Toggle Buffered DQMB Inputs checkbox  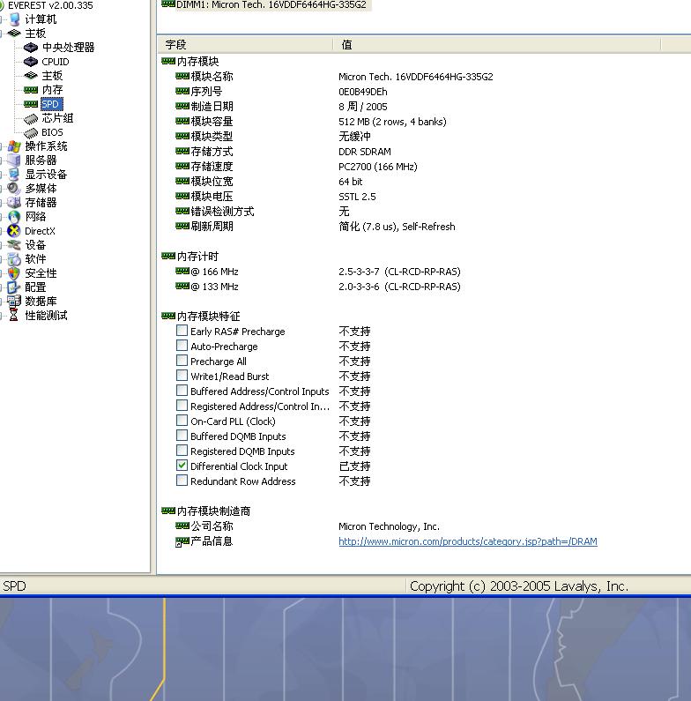182,436
